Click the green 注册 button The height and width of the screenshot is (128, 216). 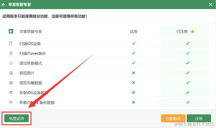199,118
